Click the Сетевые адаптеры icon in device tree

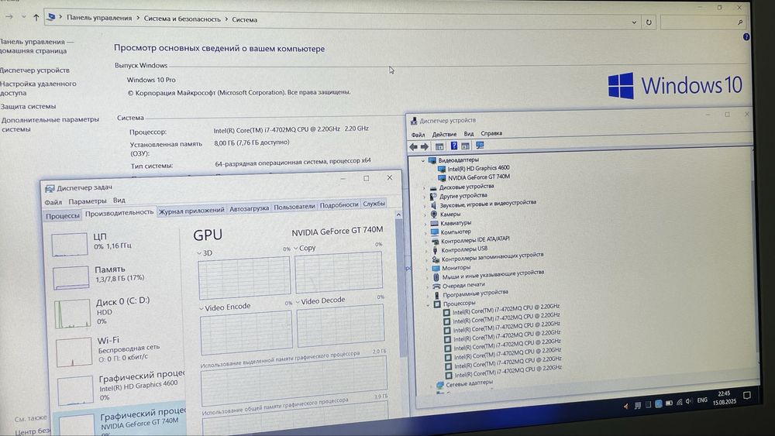(x=440, y=385)
